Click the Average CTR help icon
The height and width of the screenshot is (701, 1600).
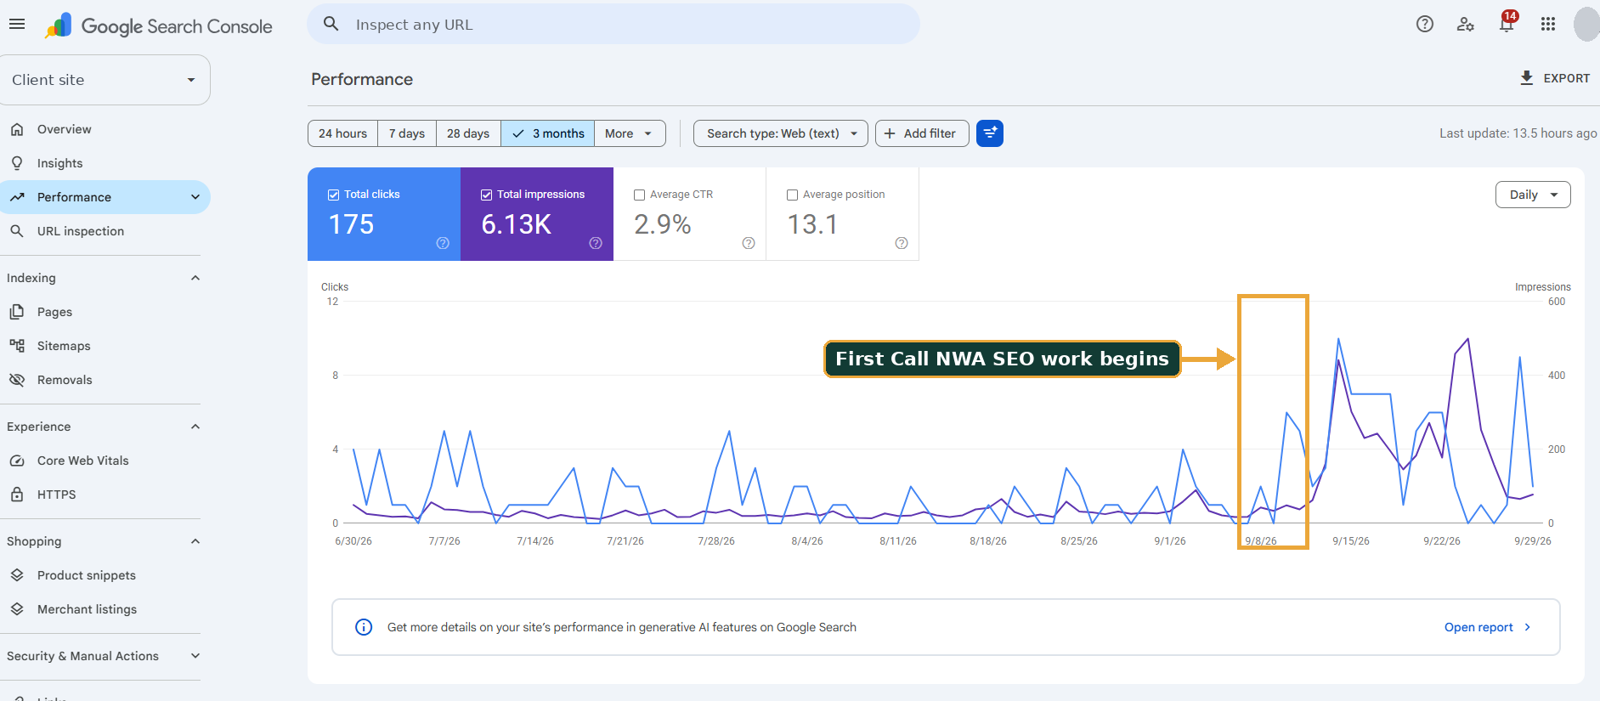[749, 243]
